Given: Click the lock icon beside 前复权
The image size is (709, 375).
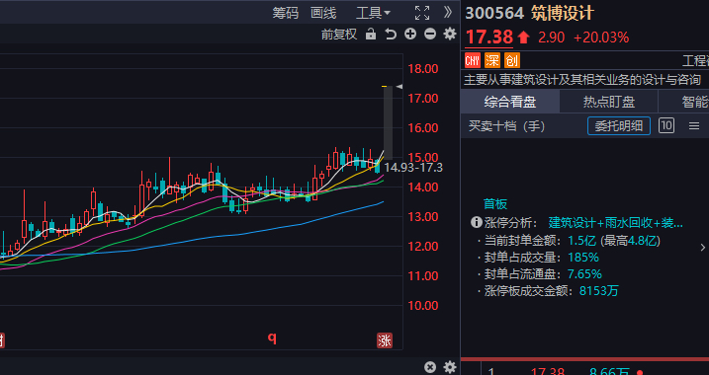Looking at the screenshot, I should pyautogui.click(x=371, y=34).
